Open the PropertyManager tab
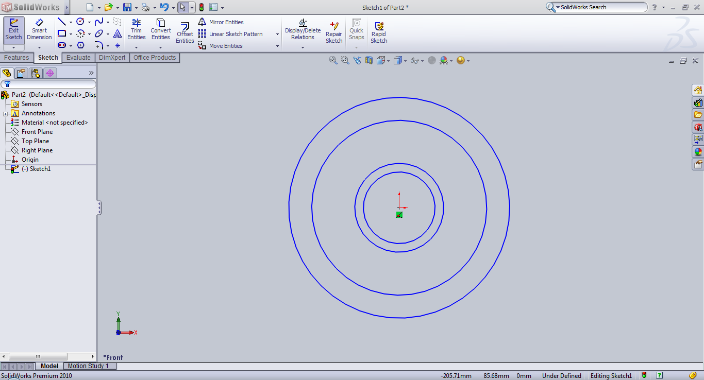The height and width of the screenshot is (380, 704). 21,73
